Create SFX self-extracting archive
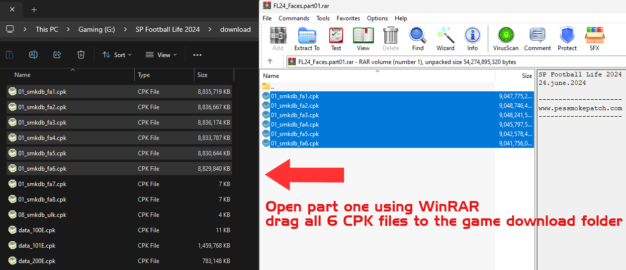The height and width of the screenshot is (270, 626). 594,39
